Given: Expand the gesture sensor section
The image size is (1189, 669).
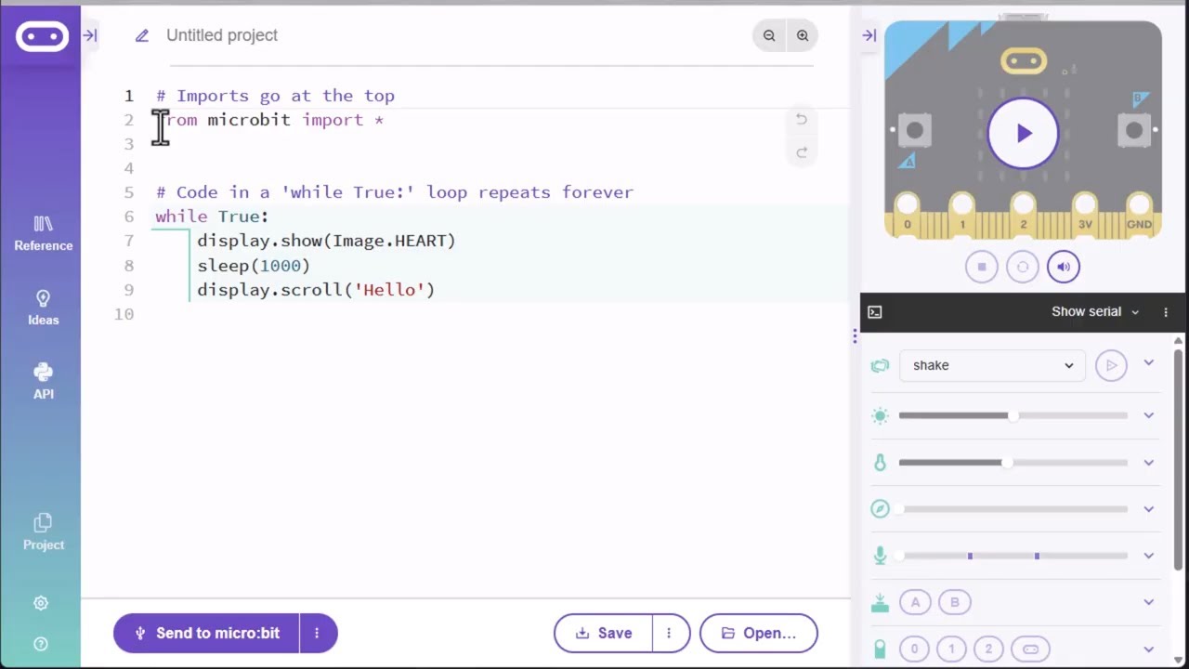Looking at the screenshot, I should pyautogui.click(x=1149, y=363).
